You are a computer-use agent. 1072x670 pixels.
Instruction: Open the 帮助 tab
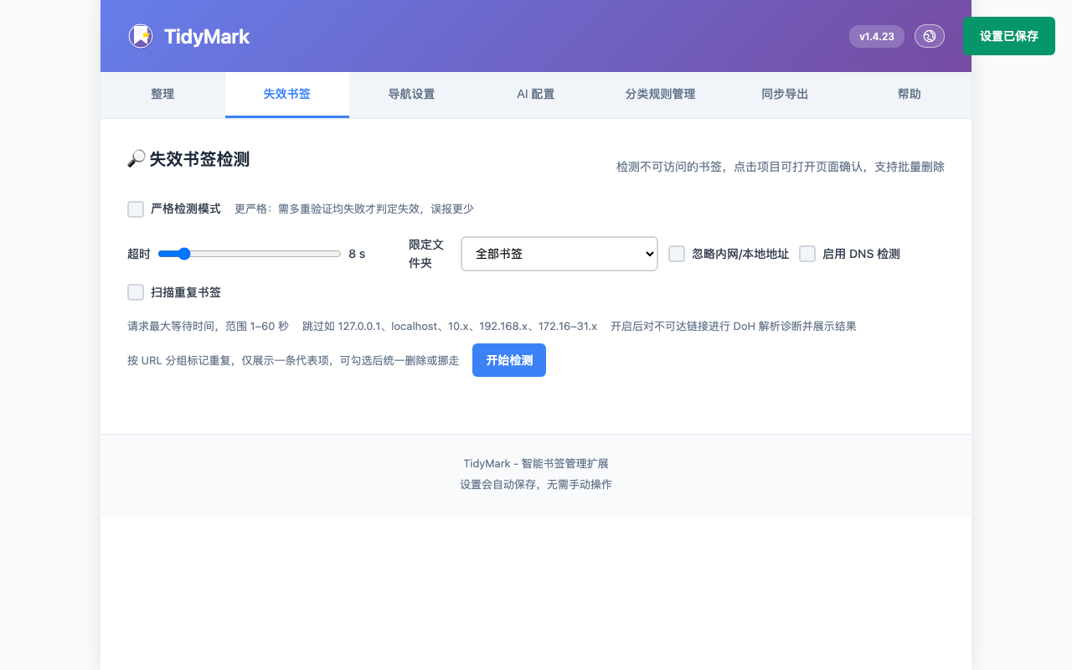click(909, 95)
